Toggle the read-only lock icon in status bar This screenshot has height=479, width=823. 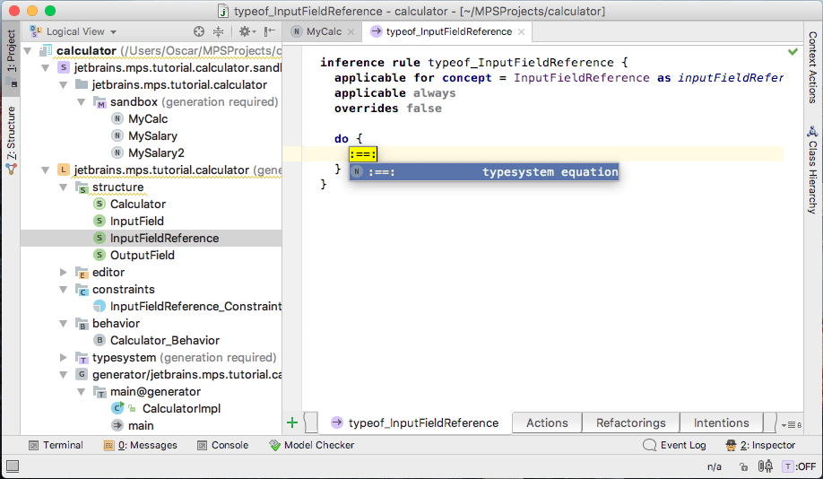[742, 466]
